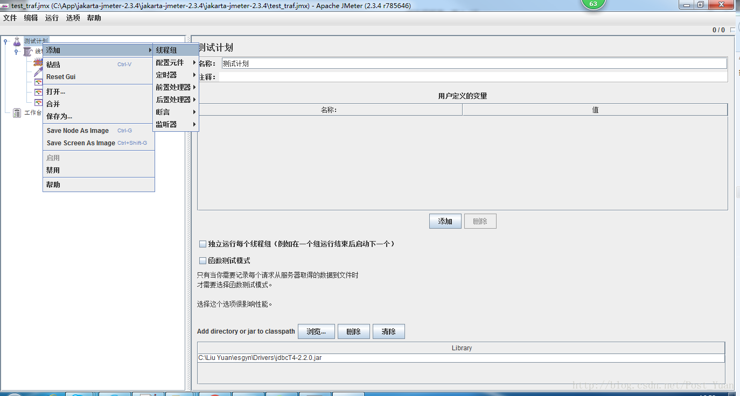Expand the 配置元件 submenu
This screenshot has height=396, width=740.
click(x=176, y=62)
